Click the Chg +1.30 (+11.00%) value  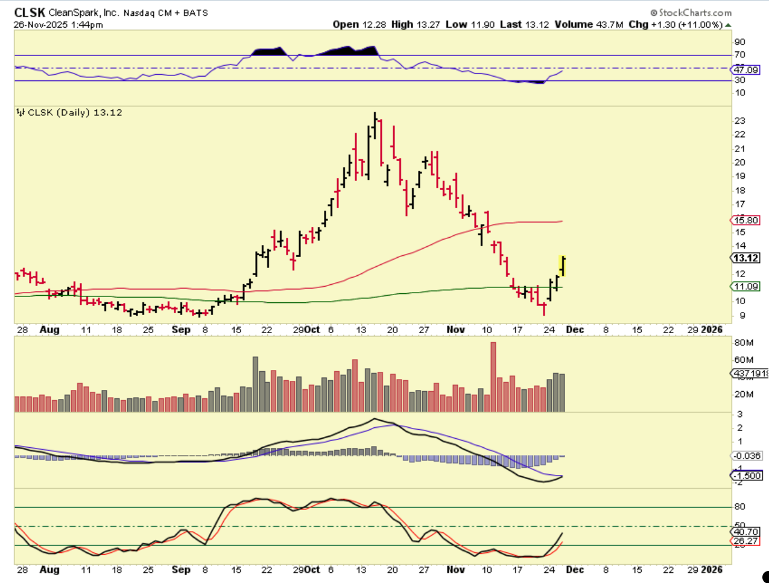[x=676, y=25]
